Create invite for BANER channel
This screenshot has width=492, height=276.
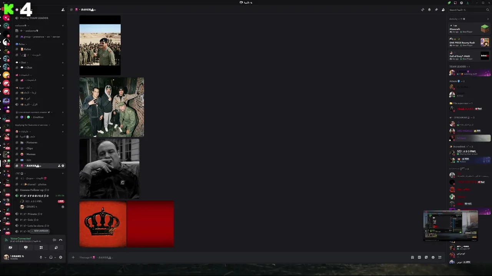[x=59, y=166]
